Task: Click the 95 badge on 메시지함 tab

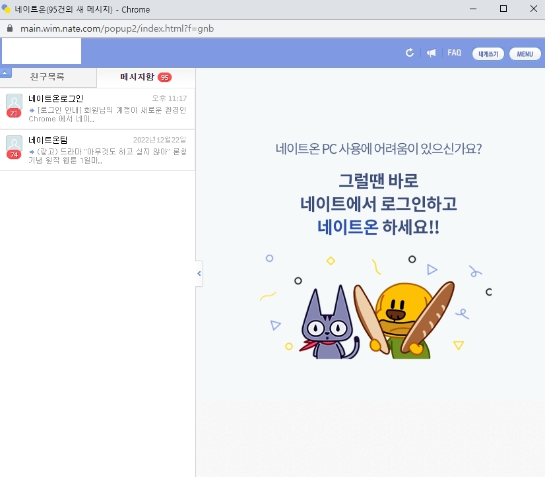Action: [x=164, y=77]
